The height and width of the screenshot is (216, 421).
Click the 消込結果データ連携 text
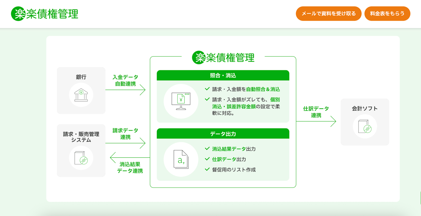click(x=130, y=168)
